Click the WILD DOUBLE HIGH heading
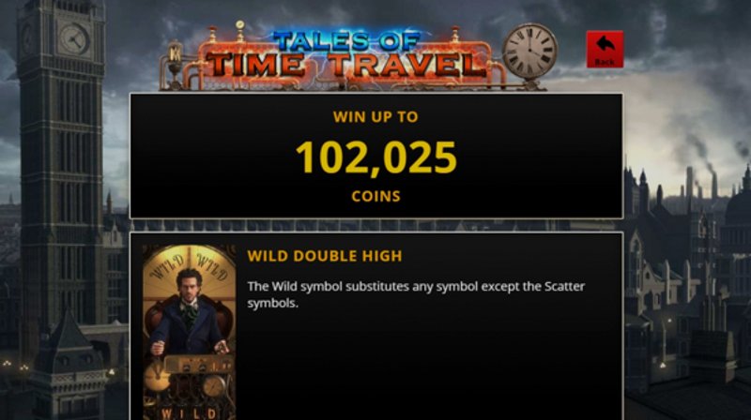Viewport: 751px width, 420px height. point(325,256)
